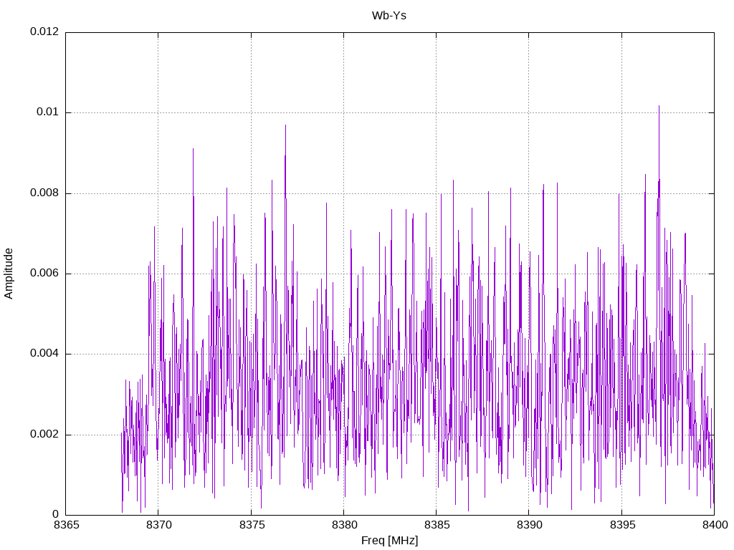
Task: Click the 0.004 y-axis tick label
Action: point(44,354)
